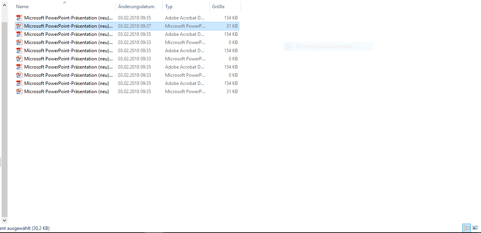Viewport: 481px width, 233px height.
Task: Click the 31 KB size of the 09:35 file
Action: point(232,92)
